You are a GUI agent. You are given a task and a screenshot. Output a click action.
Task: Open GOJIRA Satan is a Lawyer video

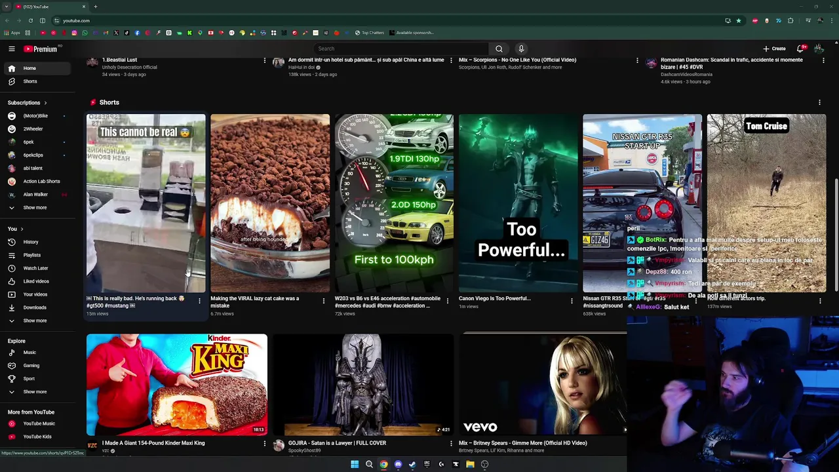point(363,385)
